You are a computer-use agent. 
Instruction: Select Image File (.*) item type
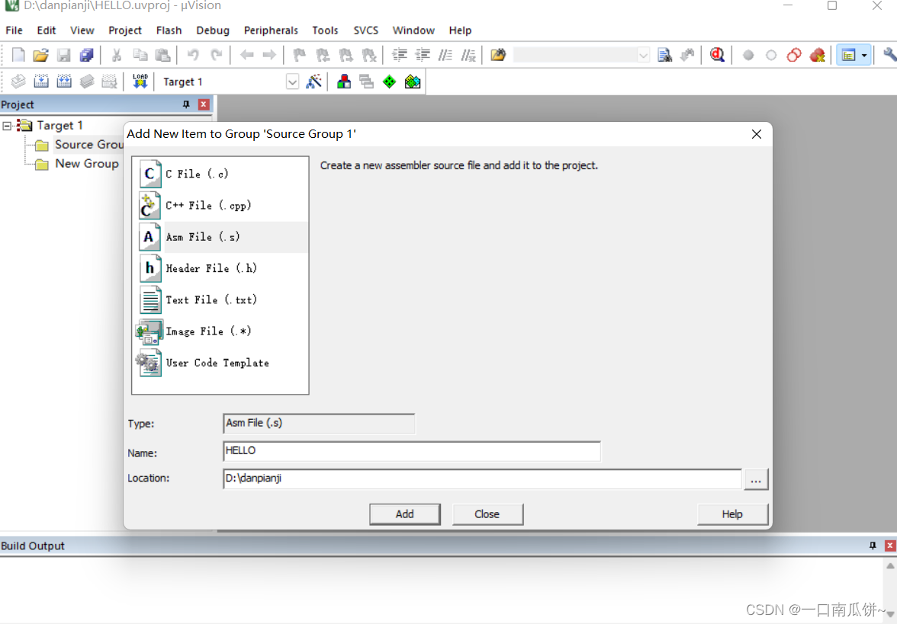click(222, 331)
